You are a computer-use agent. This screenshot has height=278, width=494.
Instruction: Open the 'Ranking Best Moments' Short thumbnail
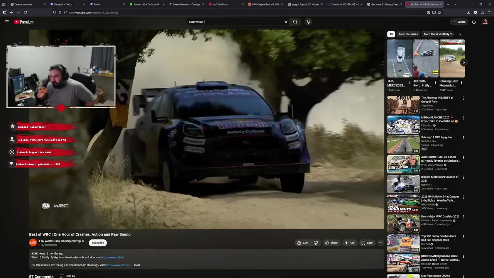click(x=452, y=58)
